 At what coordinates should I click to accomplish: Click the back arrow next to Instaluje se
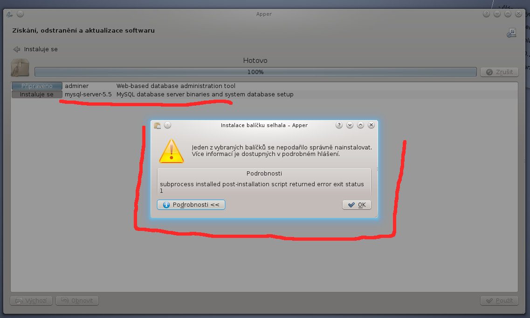17,49
